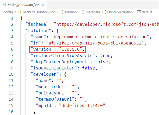Image resolution: width=159 pixels, height=115 pixels.
Task: Click the "privacyUrl" key
Action: [x=51, y=93]
